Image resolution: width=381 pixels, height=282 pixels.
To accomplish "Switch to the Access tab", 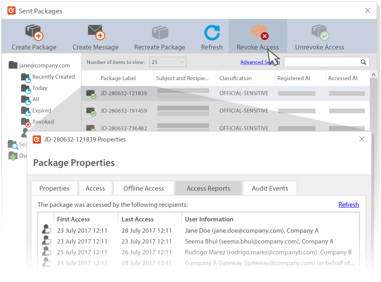I will (x=95, y=188).
